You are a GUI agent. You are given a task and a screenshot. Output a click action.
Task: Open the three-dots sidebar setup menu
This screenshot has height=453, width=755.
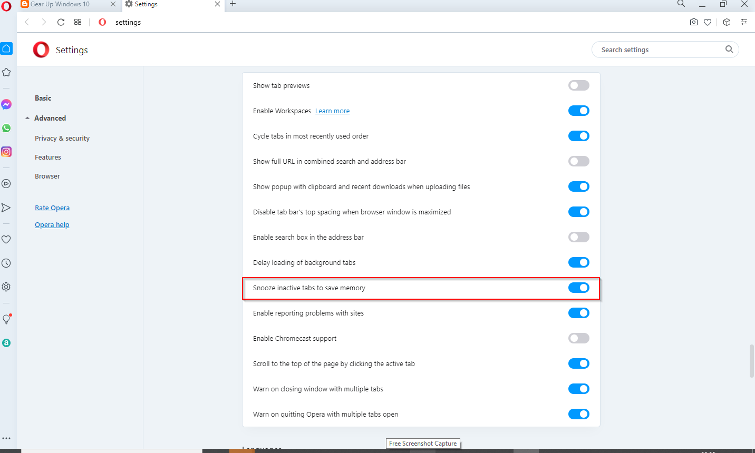[x=6, y=438]
